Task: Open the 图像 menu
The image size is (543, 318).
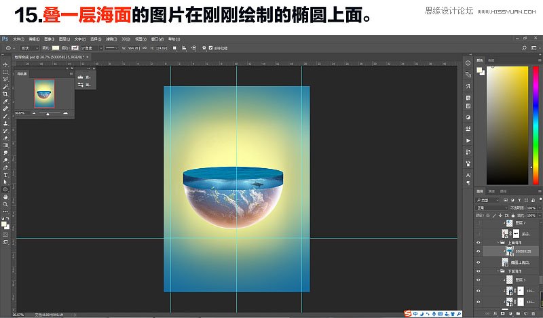Action: point(49,39)
